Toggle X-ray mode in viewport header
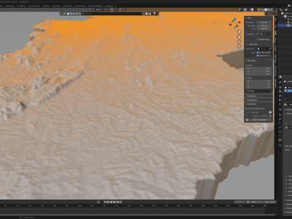This screenshot has height=219, width=292. click(259, 10)
